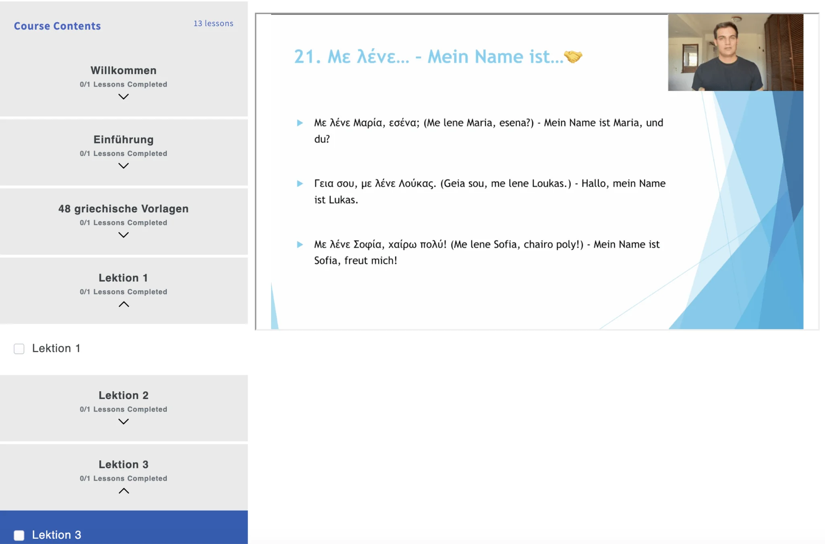Click the first bullet arrow on slide

[300, 123]
